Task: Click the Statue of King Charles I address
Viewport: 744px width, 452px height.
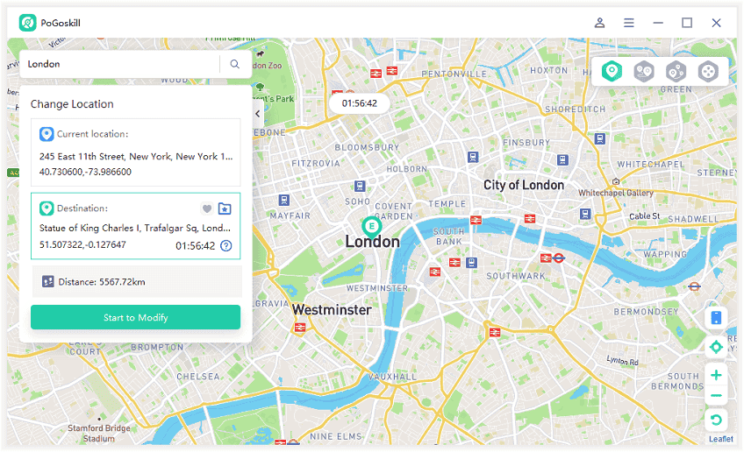Action: (135, 229)
